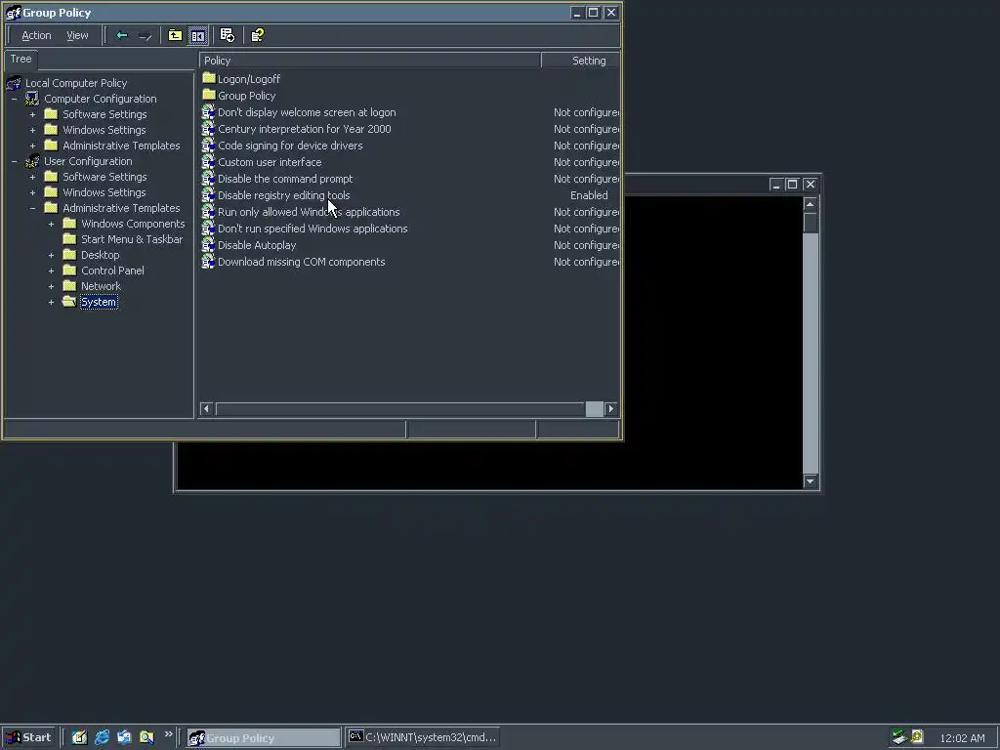The image size is (1000, 750).
Task: Toggle the Show/Hide Console Tree icon
Action: pyautogui.click(x=197, y=36)
